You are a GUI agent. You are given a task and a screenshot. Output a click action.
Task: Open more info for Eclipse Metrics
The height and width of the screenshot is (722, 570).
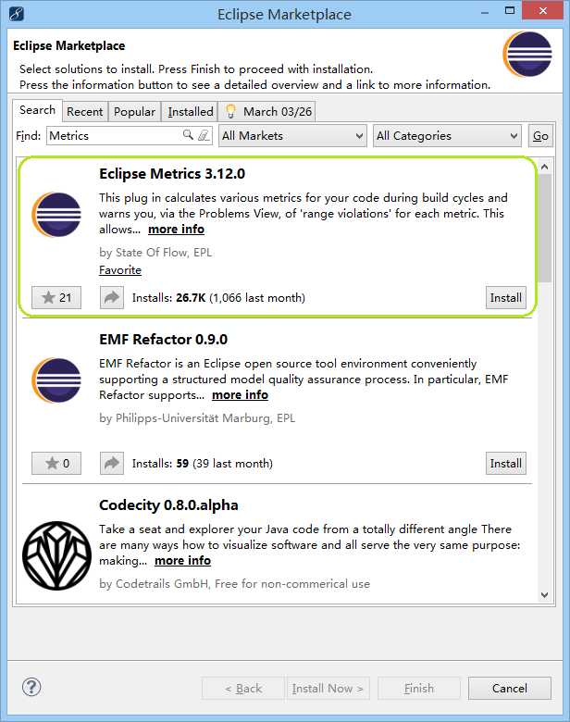pyautogui.click(x=176, y=229)
